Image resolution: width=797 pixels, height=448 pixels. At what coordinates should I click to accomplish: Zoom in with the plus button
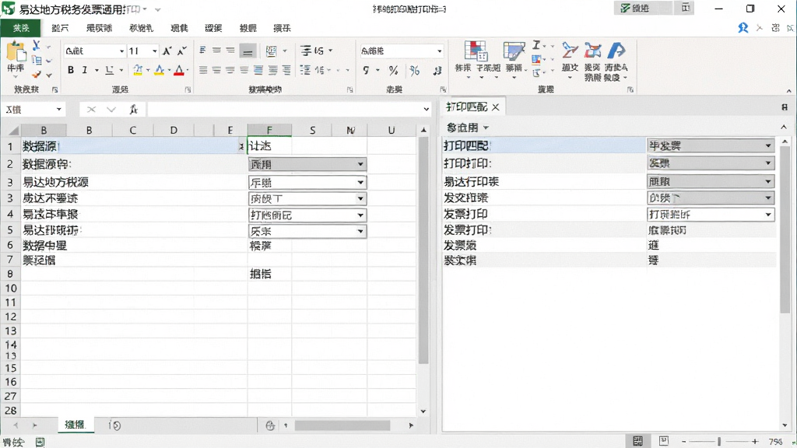tap(755, 442)
